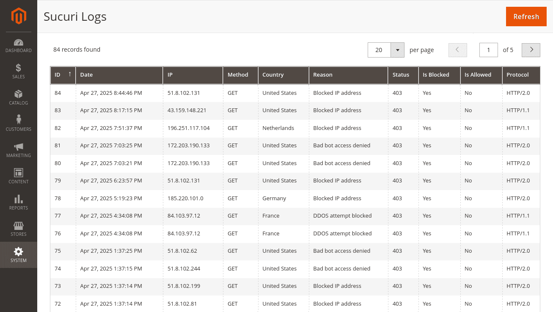Sort by the Reason column header
The height and width of the screenshot is (312, 553).
point(348,75)
